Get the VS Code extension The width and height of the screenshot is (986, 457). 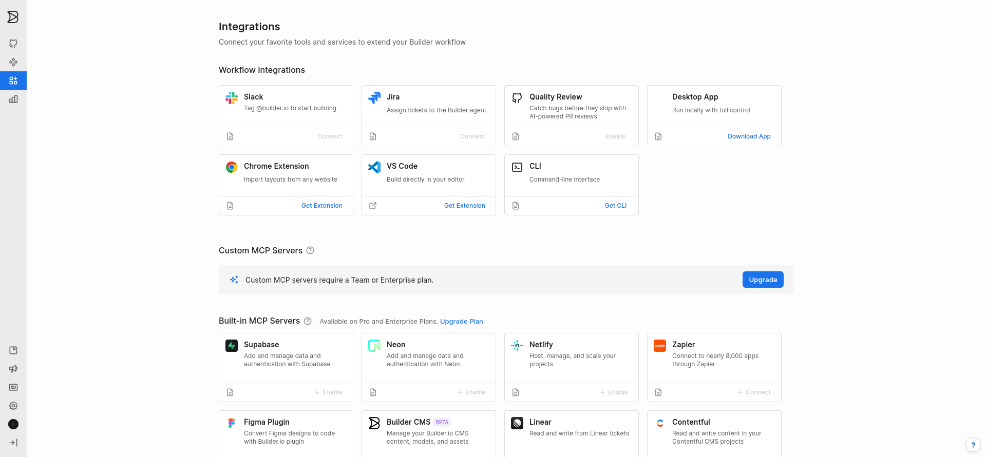coord(464,206)
